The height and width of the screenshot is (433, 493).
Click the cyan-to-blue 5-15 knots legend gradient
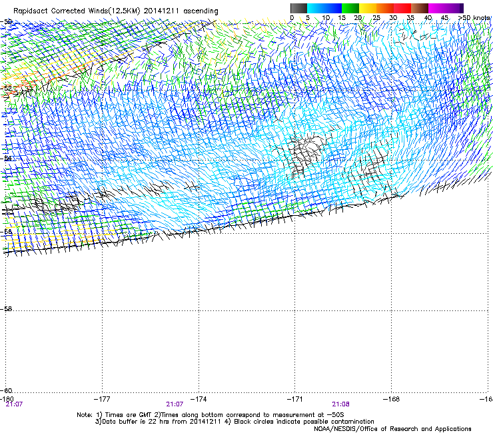(x=324, y=8)
